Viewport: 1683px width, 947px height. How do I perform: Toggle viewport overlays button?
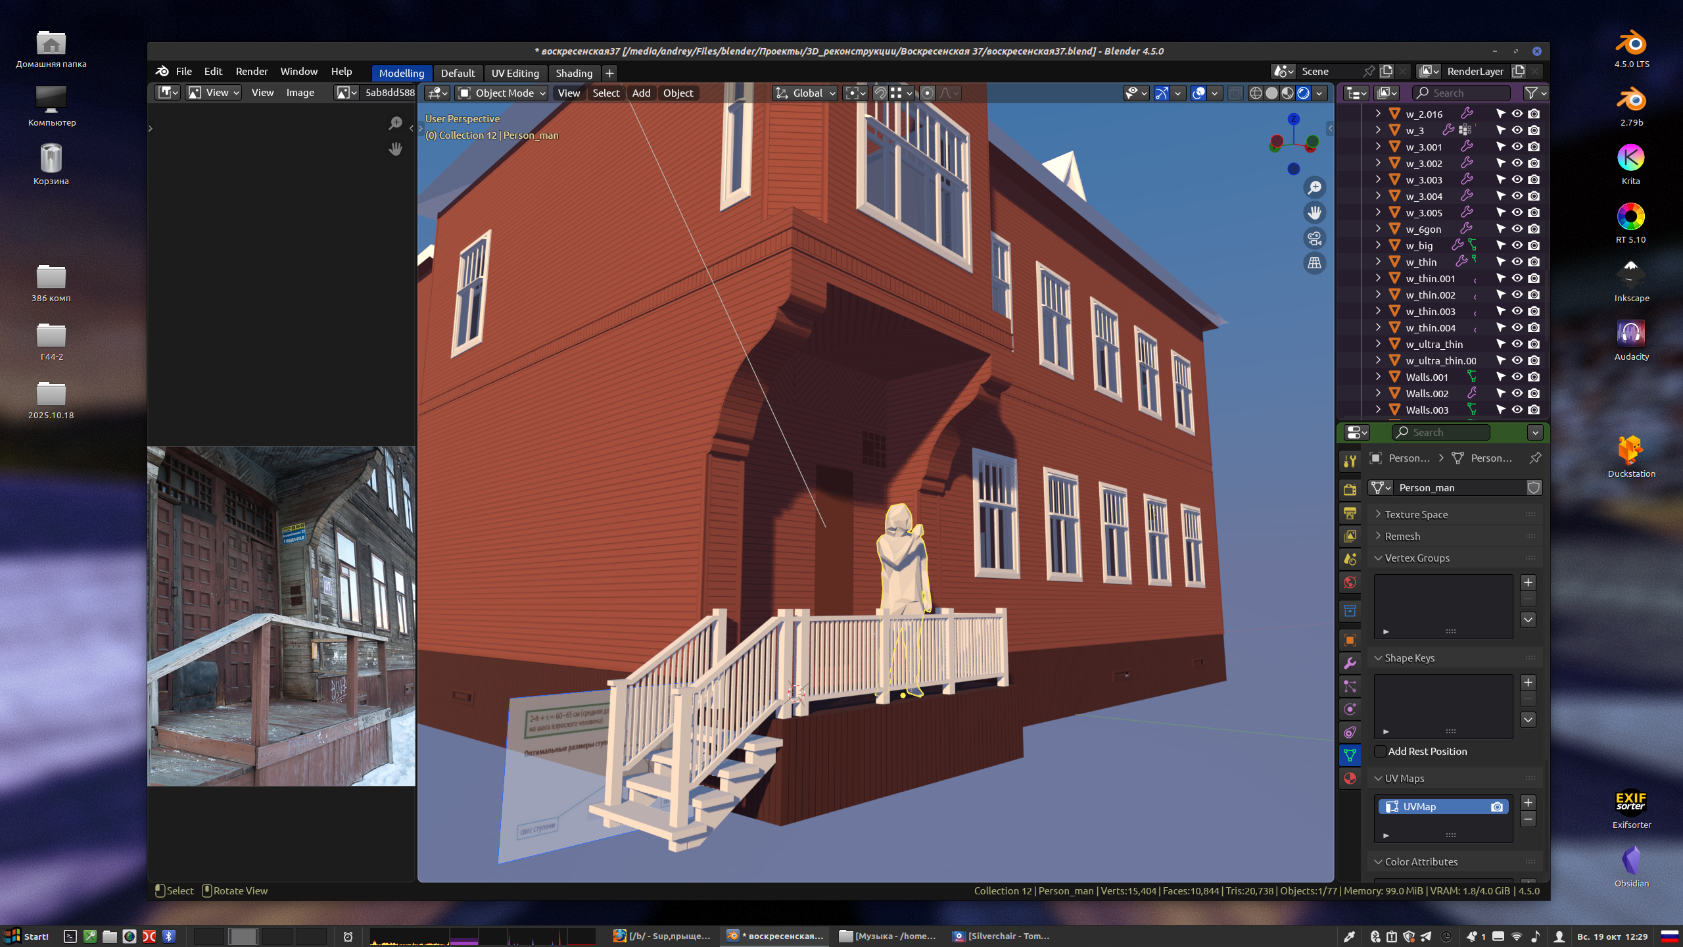pos(1198,93)
